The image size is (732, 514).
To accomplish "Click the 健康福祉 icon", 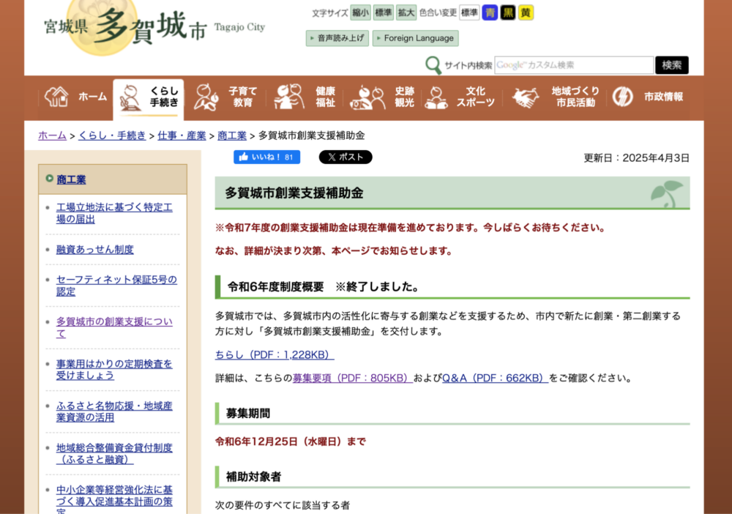I will click(x=289, y=97).
